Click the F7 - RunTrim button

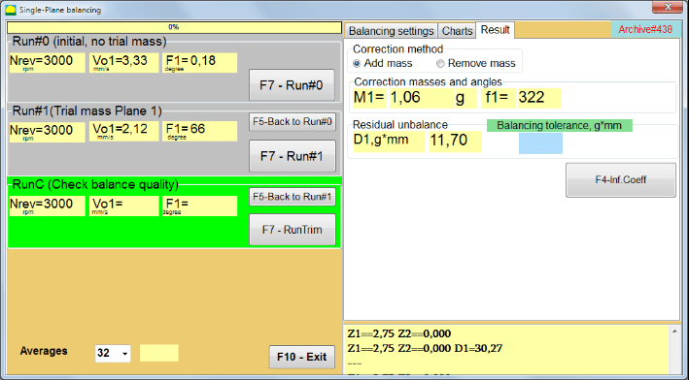click(x=293, y=230)
